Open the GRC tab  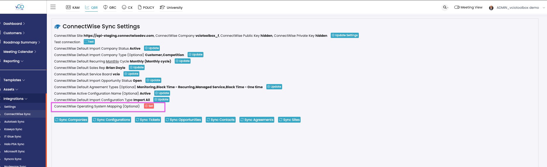110,8
